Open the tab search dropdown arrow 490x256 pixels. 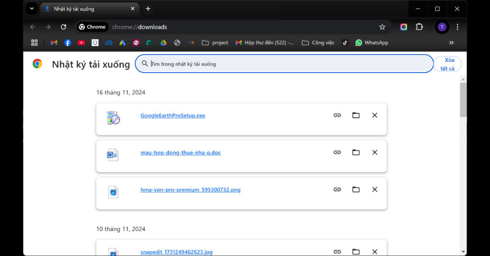click(x=32, y=9)
